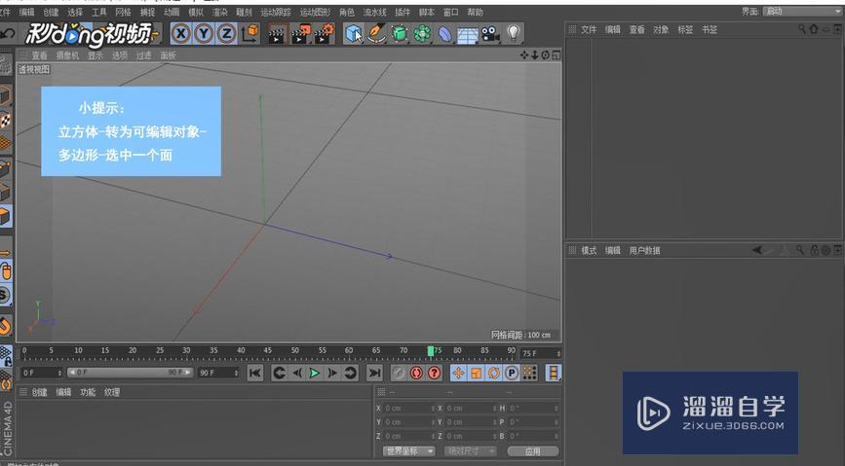Open the 编辑 main menu
Screen dimensions: 845x466
tap(26, 12)
